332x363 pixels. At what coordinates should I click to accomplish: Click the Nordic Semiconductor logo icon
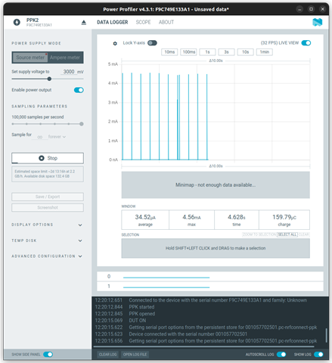[x=318, y=22]
